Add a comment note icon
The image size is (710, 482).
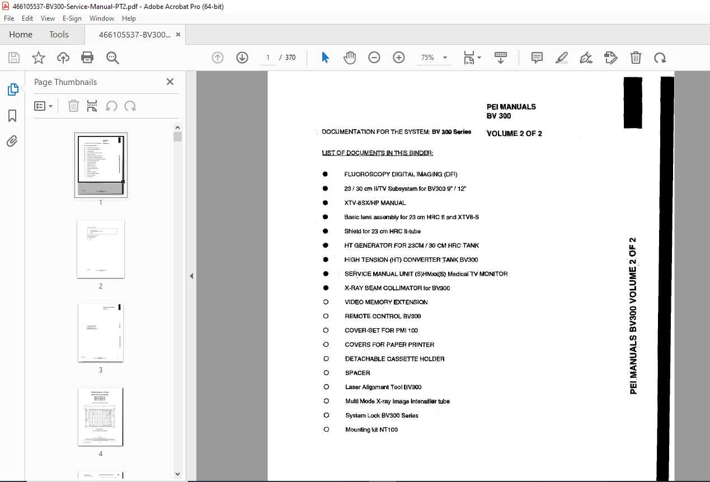[x=537, y=58]
